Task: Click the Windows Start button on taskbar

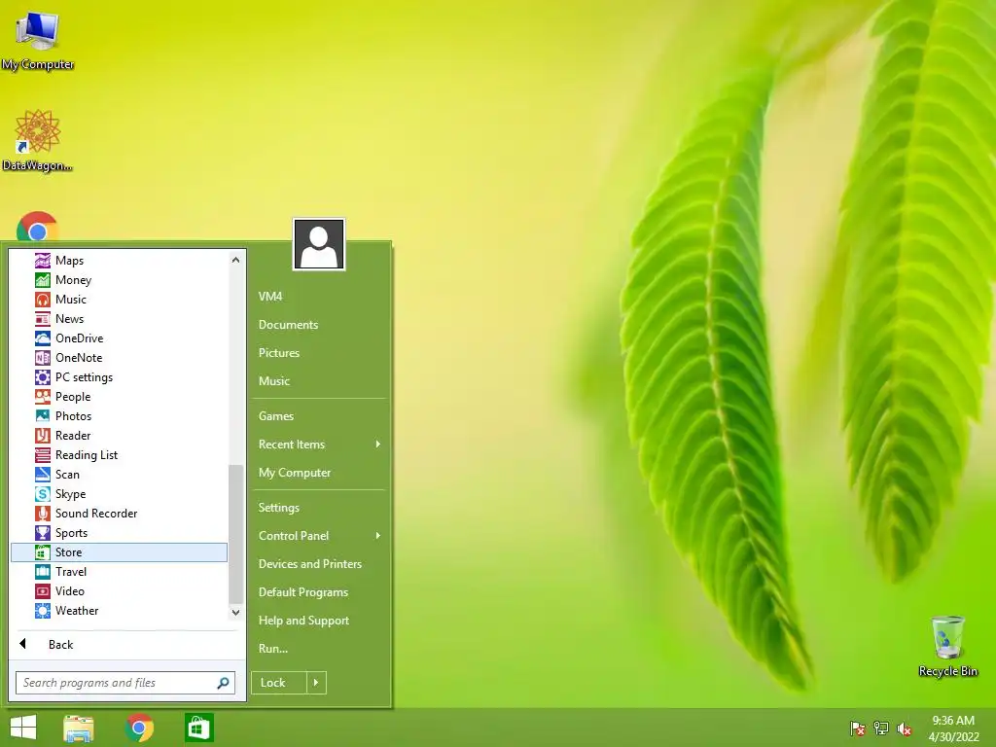Action: pos(23,728)
